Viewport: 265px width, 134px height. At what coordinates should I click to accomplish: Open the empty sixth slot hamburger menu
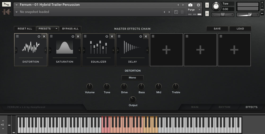point(187,36)
